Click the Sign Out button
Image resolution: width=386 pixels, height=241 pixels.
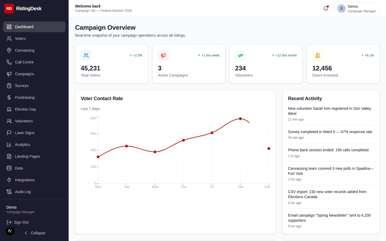click(17, 222)
